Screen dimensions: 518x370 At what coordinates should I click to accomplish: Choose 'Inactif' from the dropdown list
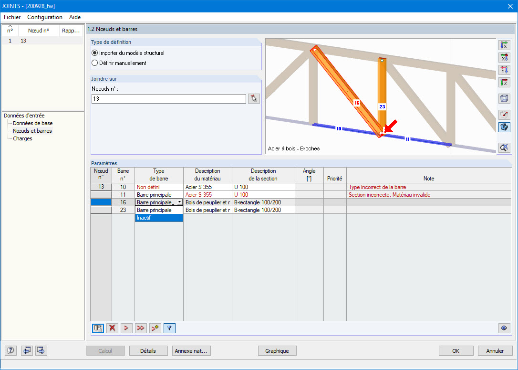pyautogui.click(x=159, y=218)
